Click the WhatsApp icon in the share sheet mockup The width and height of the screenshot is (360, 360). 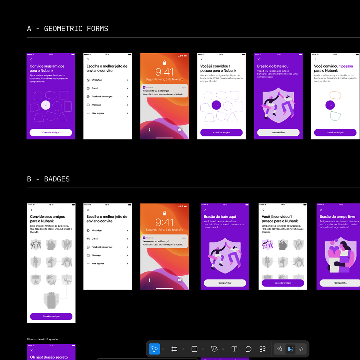pos(88,80)
